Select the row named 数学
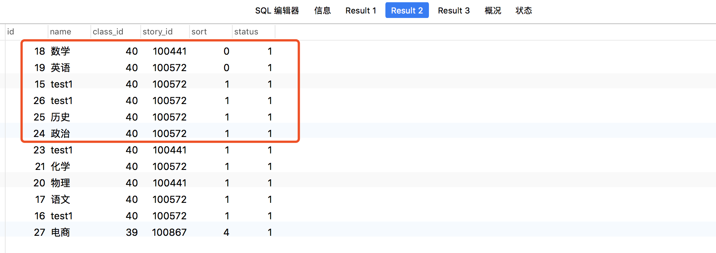 (x=60, y=51)
